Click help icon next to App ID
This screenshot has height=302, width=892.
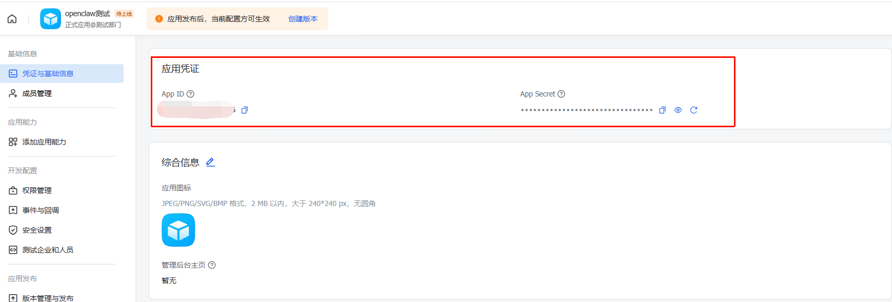point(190,94)
